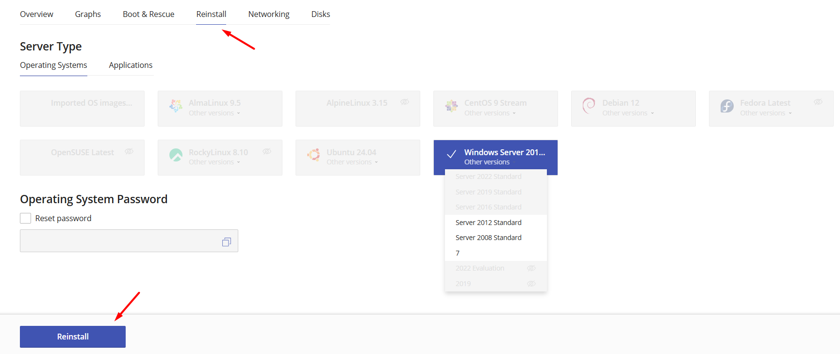
Task: Click the AlmaLinux logo icon
Action: (176, 106)
